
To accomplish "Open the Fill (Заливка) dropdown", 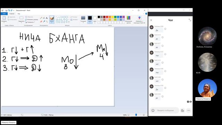I will [x=74, y=19].
